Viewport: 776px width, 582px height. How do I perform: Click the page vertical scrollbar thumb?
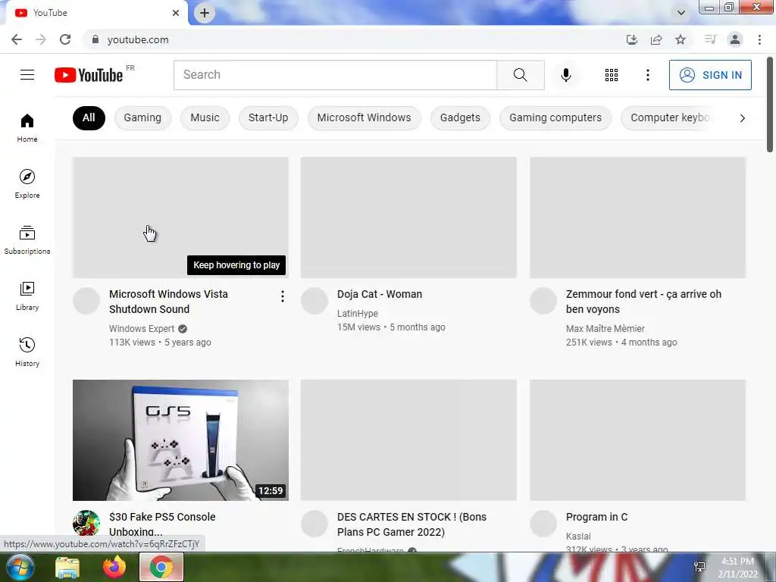[770, 105]
